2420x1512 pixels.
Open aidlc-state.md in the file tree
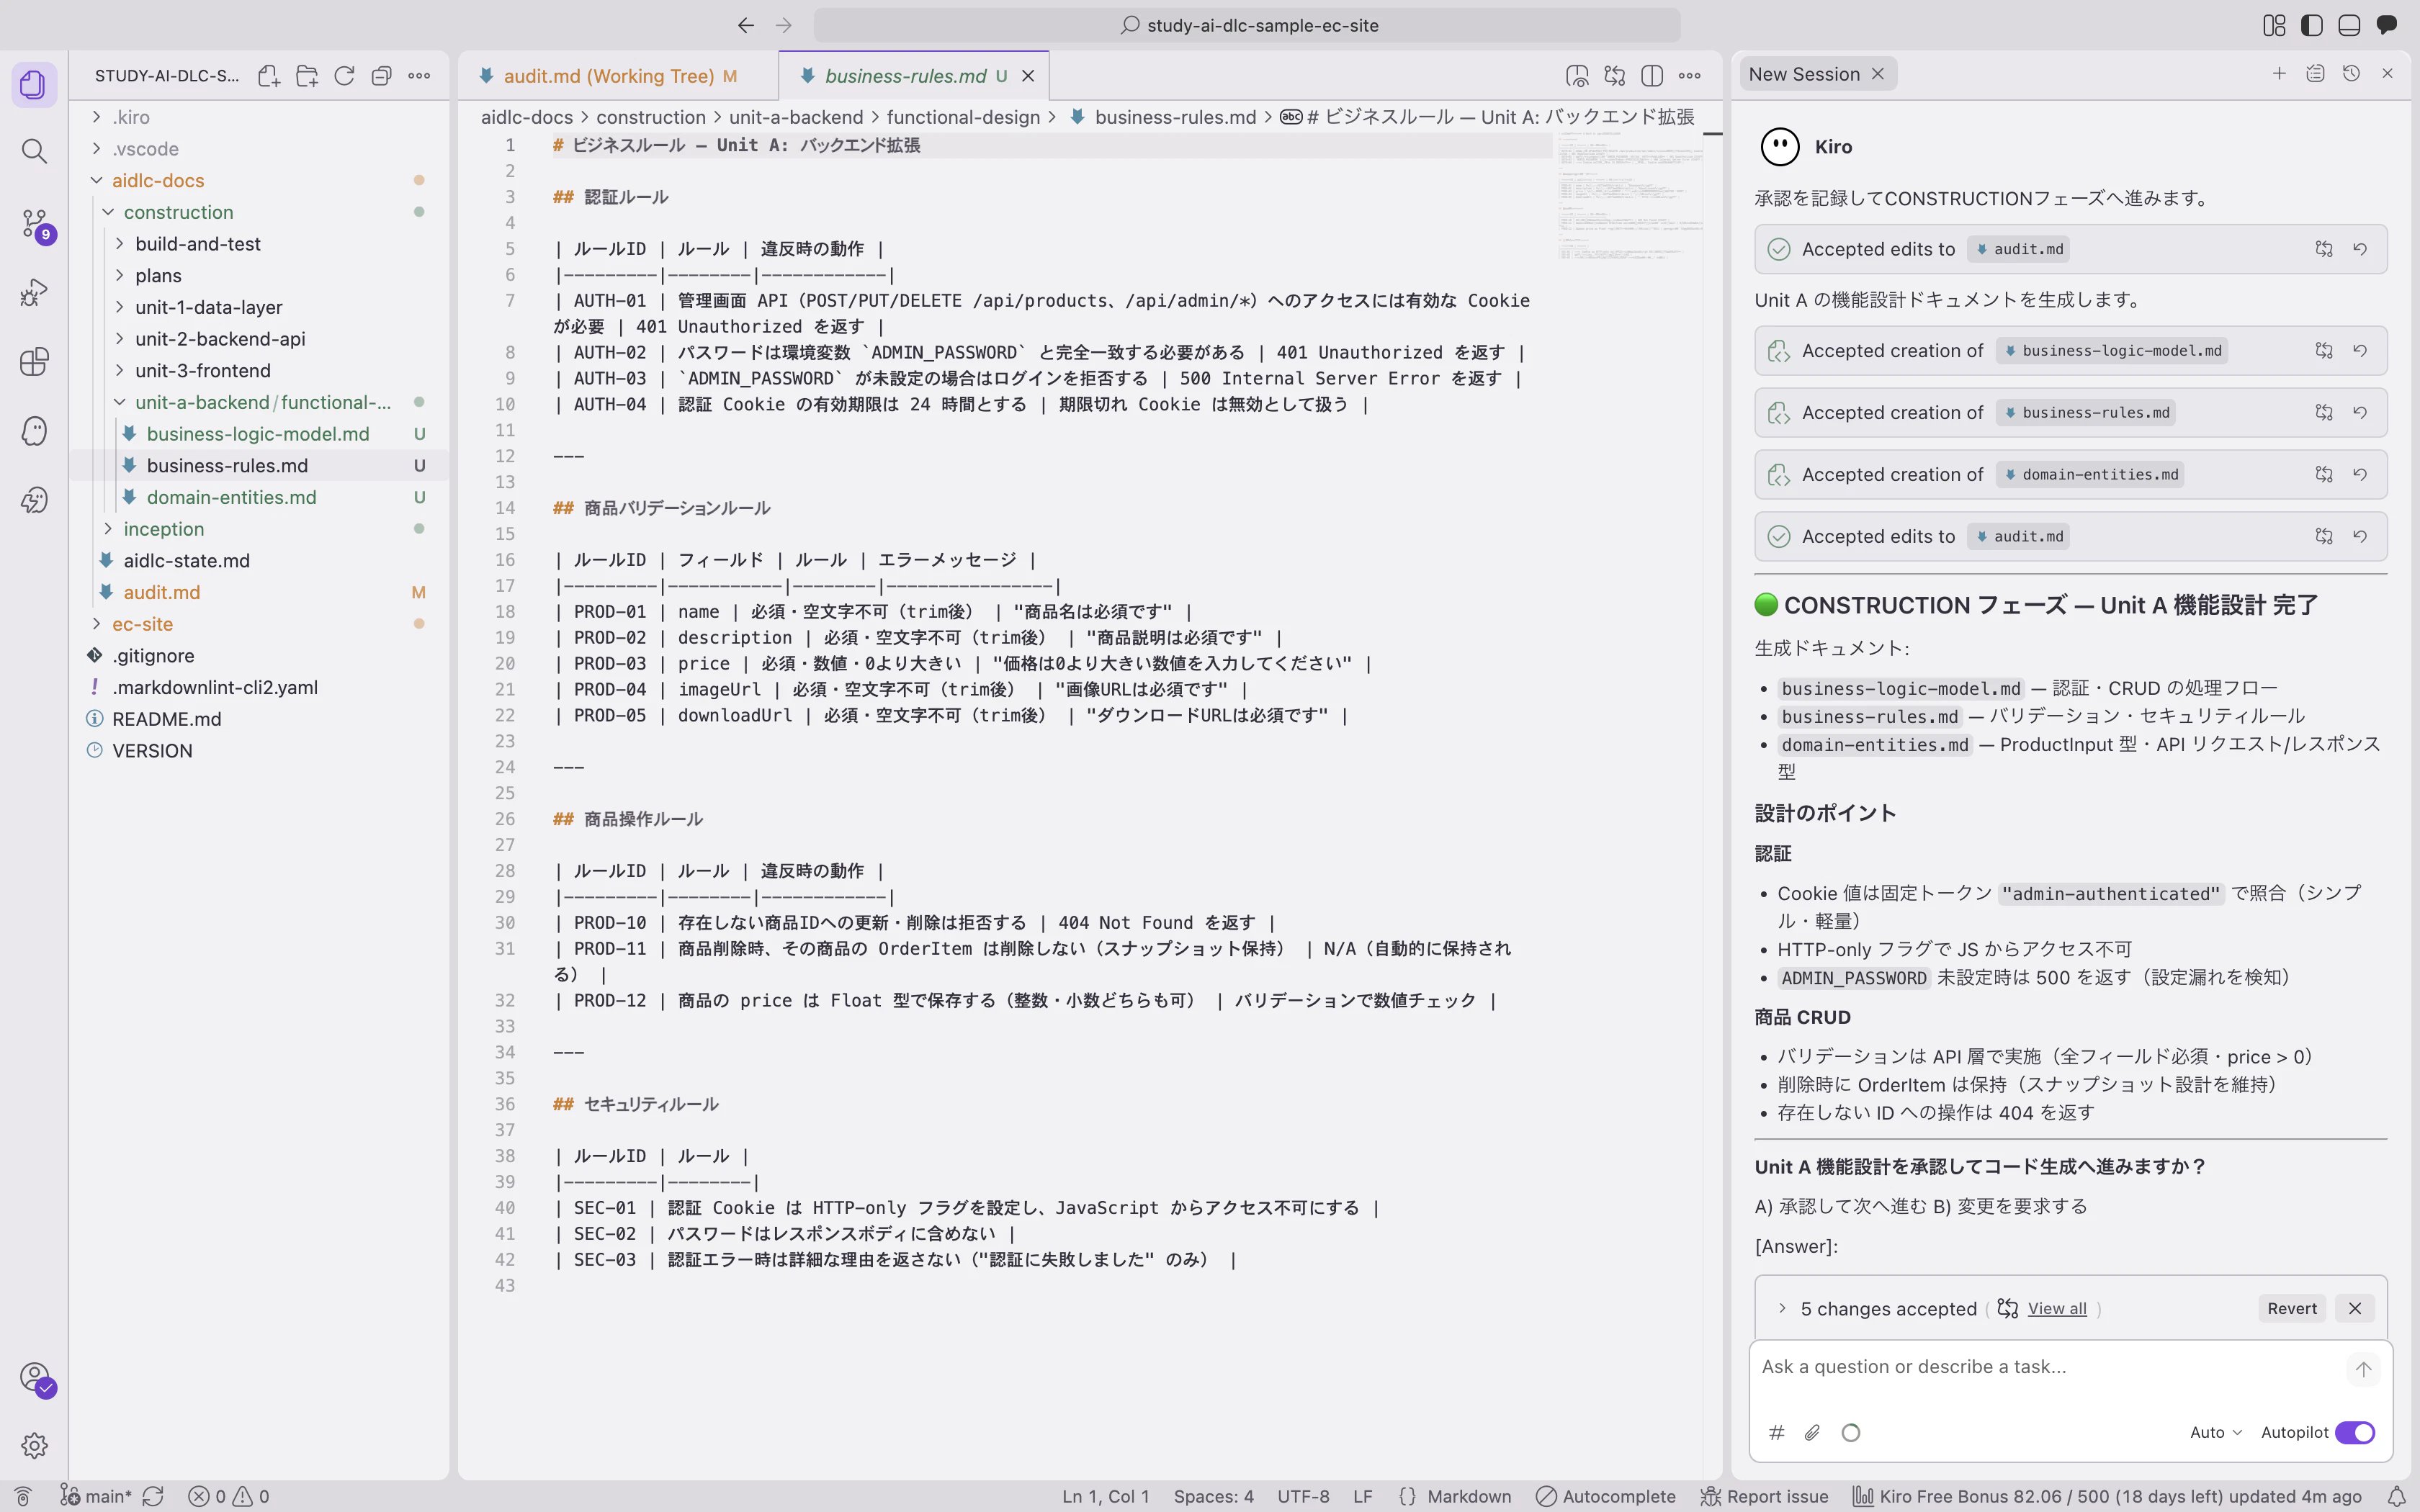pos(186,561)
